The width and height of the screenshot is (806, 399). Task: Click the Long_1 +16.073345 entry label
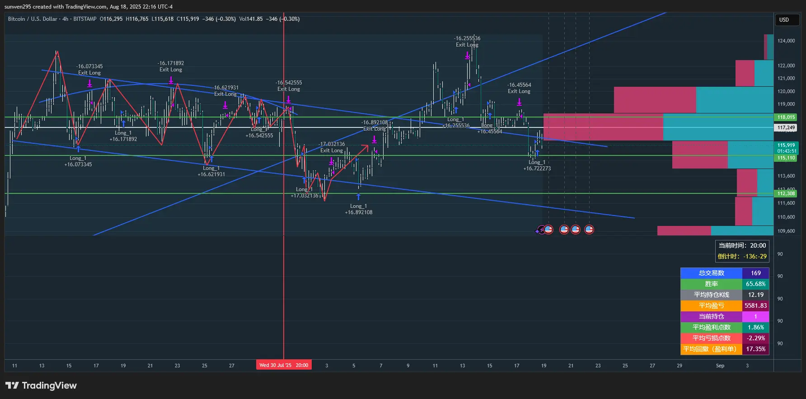pyautogui.click(x=78, y=161)
